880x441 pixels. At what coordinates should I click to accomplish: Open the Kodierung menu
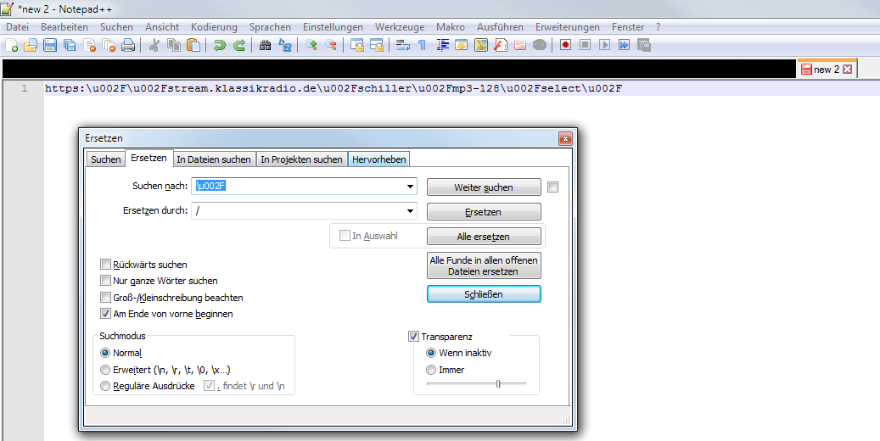click(214, 27)
